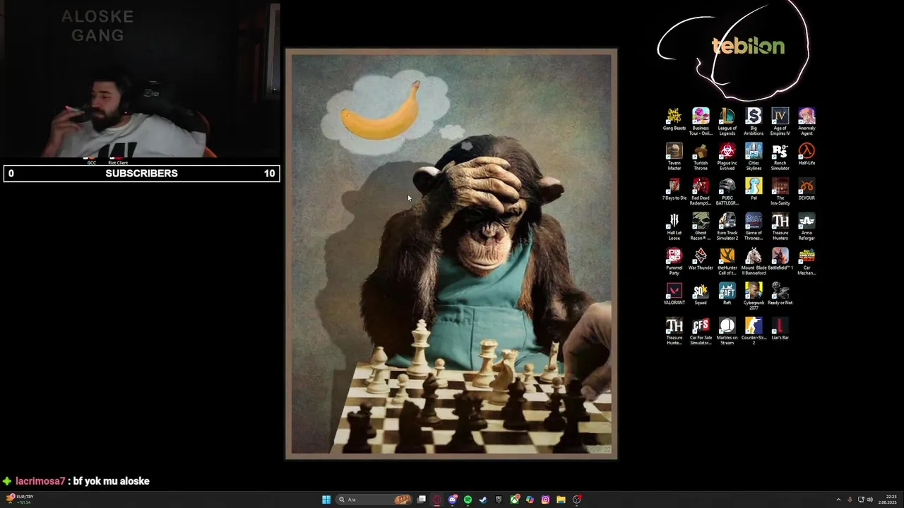Select the Raft desktop icon
Screen dimensions: 904x508
point(727,294)
